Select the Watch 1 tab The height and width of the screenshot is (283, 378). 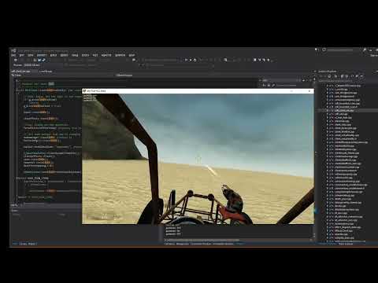click(x=31, y=244)
